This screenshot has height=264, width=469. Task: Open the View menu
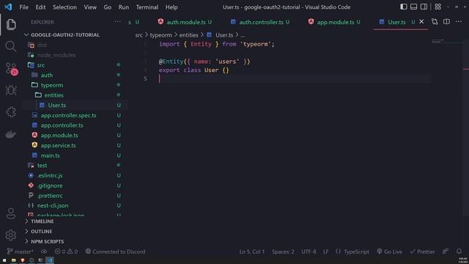tap(90, 7)
